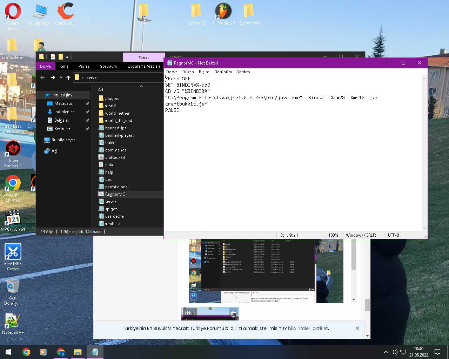The height and width of the screenshot is (359, 449).
Task: Select the RagnorMC batch file
Action: click(x=115, y=194)
